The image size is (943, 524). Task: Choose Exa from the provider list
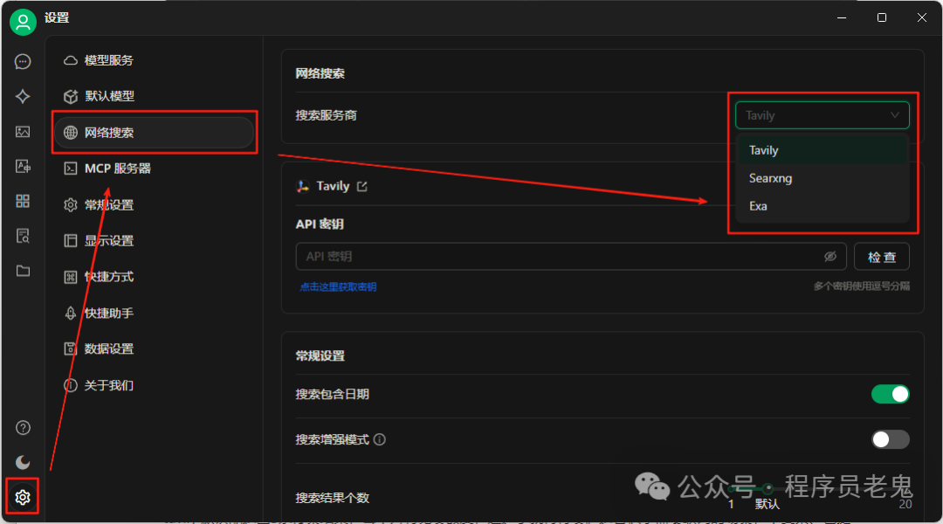823,206
